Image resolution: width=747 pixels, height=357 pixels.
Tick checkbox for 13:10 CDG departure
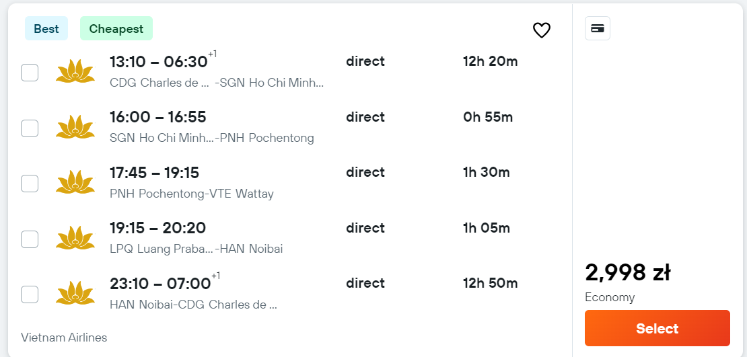pos(30,73)
